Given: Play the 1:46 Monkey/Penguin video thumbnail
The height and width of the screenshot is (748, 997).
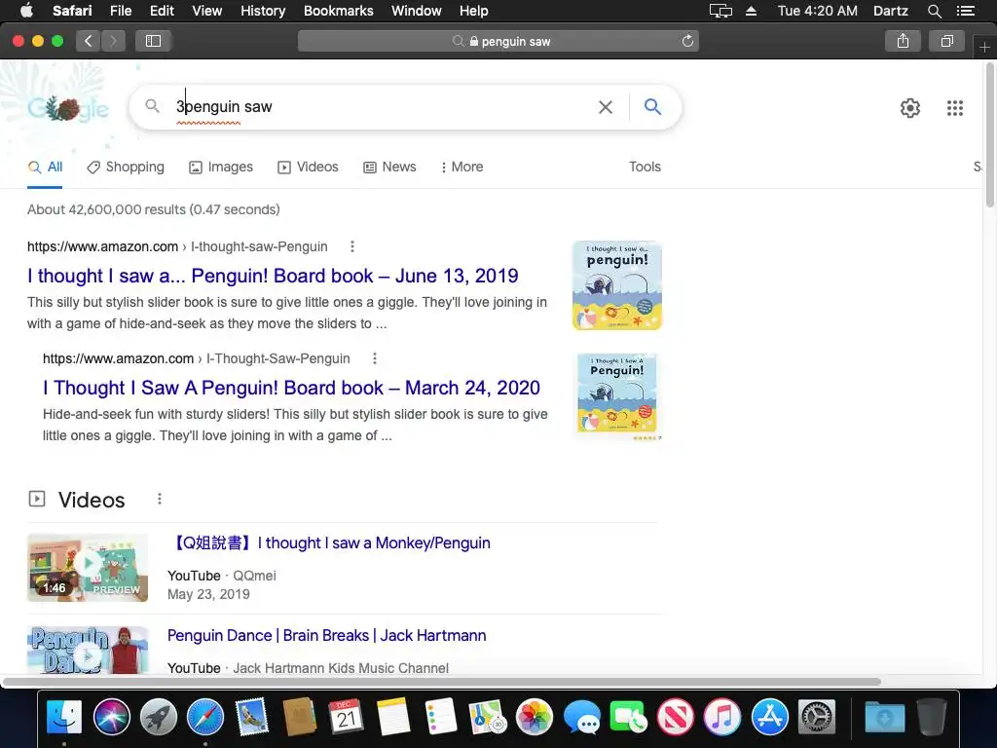Looking at the screenshot, I should pos(88,568).
